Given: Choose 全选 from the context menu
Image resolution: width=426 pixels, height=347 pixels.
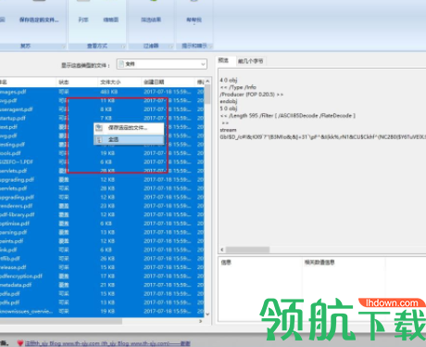Looking at the screenshot, I should [129, 140].
